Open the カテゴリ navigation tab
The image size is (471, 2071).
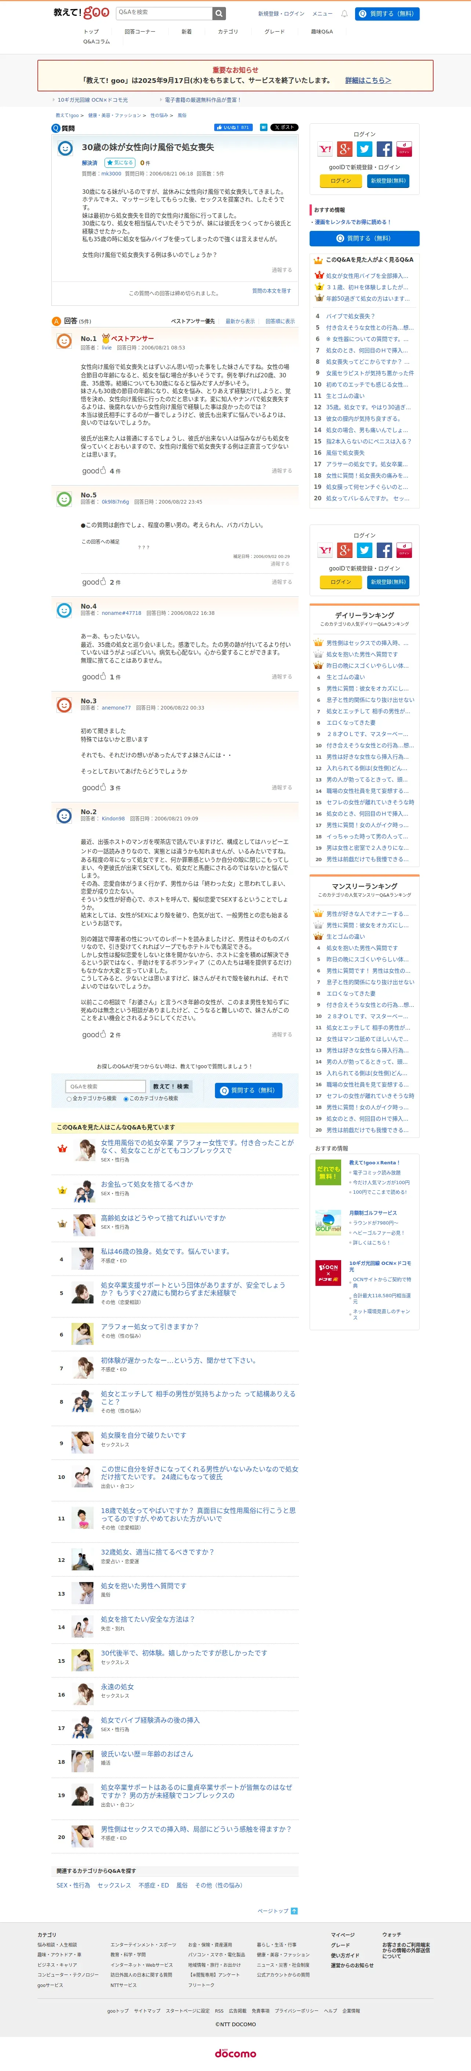(x=228, y=31)
